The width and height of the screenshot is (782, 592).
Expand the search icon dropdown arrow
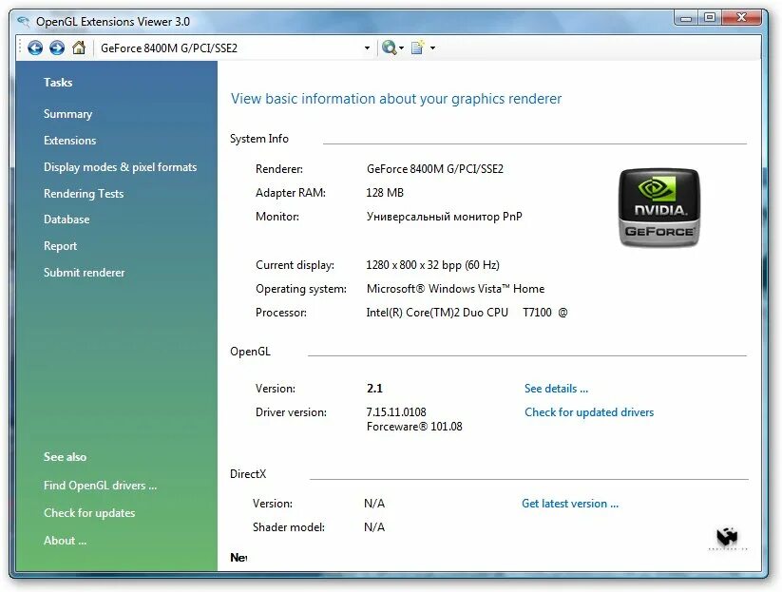click(x=402, y=48)
